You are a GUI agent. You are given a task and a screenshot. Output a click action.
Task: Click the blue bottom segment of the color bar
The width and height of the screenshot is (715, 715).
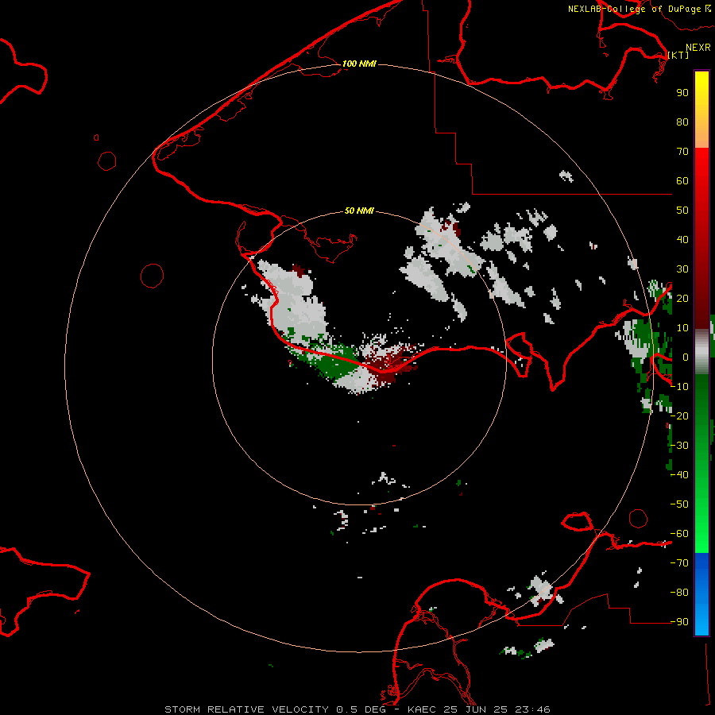click(x=701, y=593)
